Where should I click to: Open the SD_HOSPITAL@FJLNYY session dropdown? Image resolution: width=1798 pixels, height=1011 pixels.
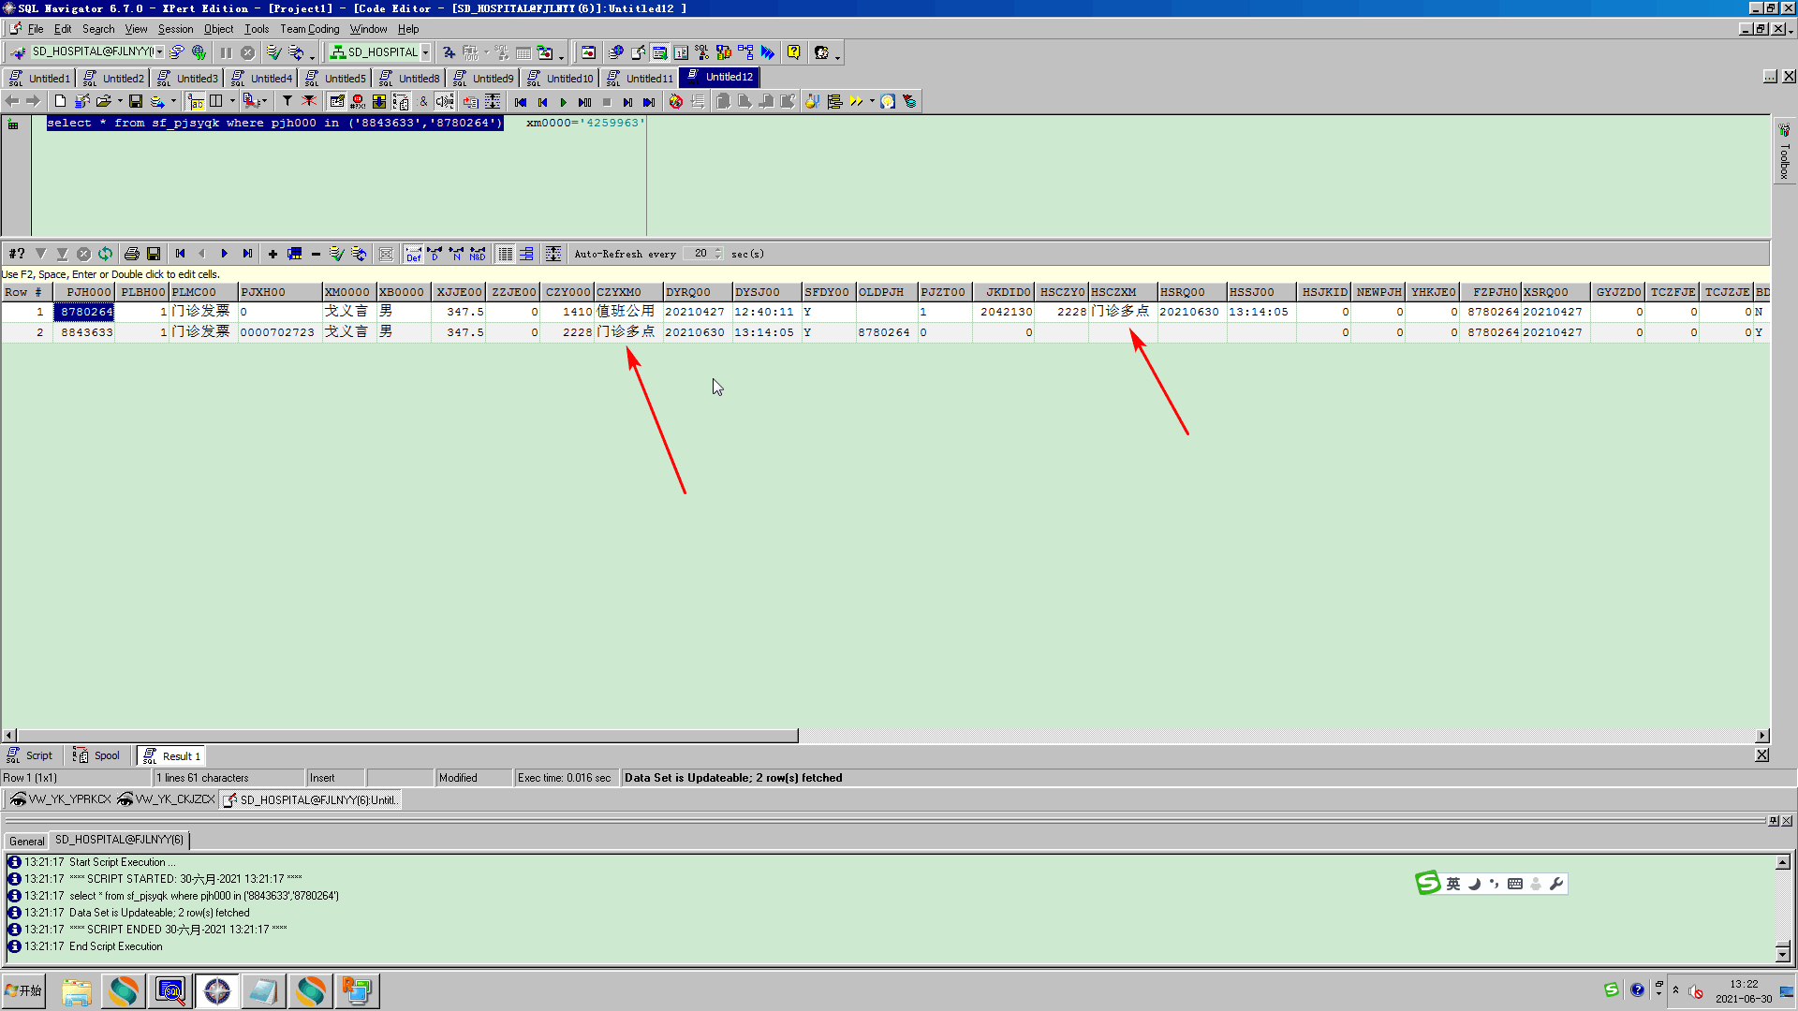click(160, 52)
